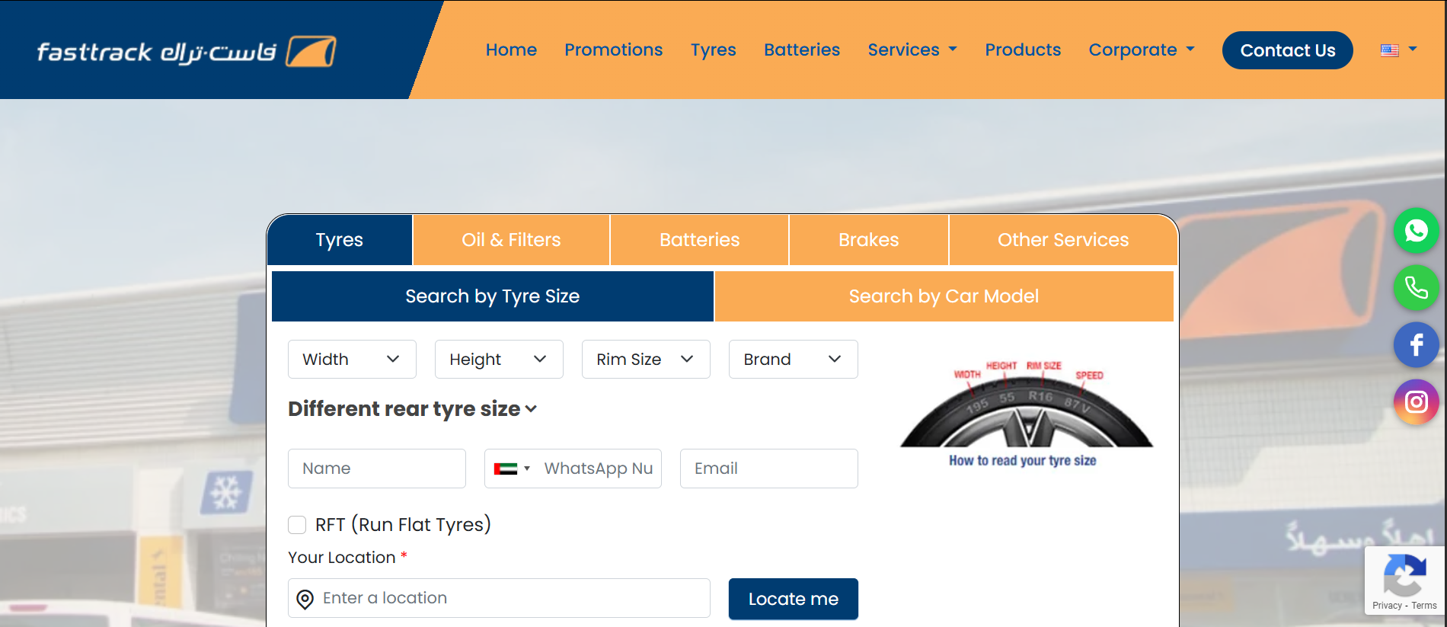Screen dimensions: 1447x627
Task: Select Search by Car Model tab
Action: 944,296
